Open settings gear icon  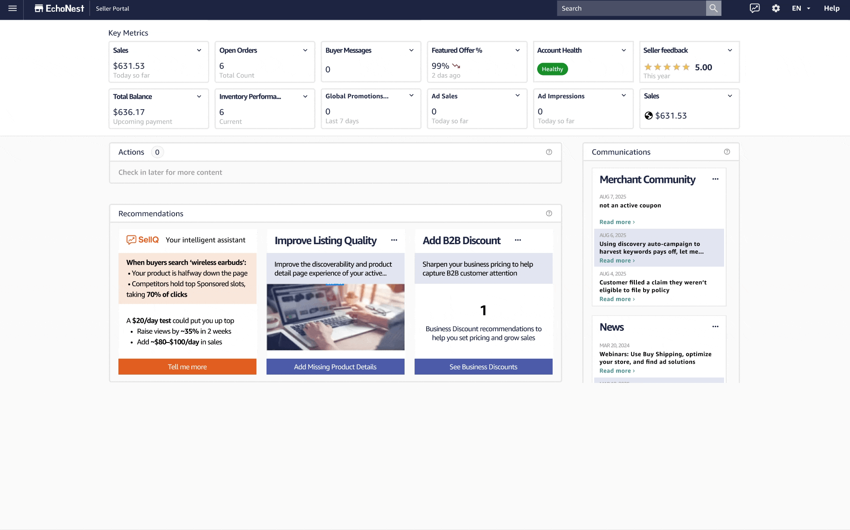(x=775, y=8)
